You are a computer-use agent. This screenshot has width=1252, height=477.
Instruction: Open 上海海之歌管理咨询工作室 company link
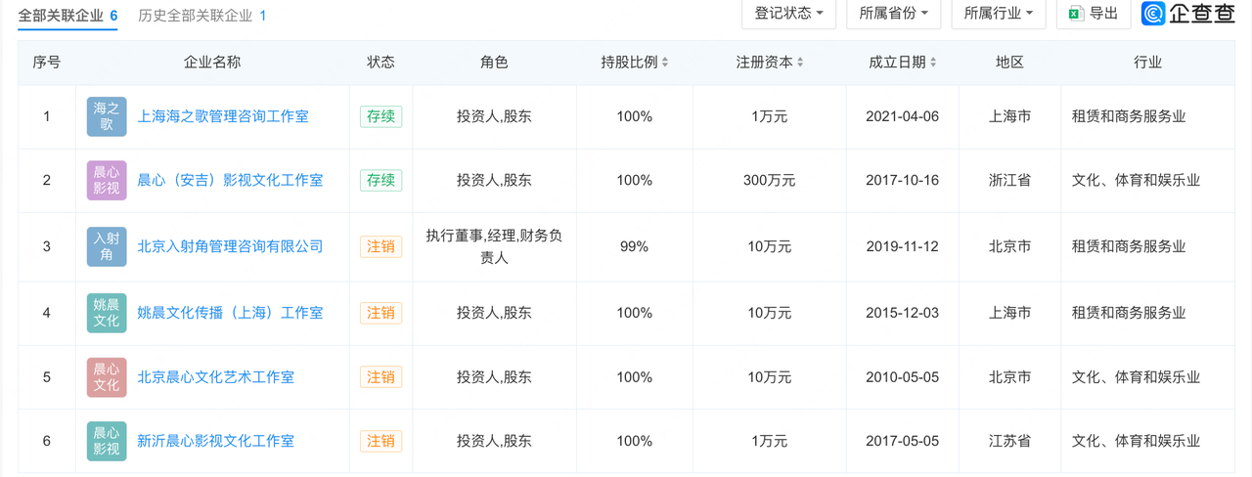coord(223,116)
